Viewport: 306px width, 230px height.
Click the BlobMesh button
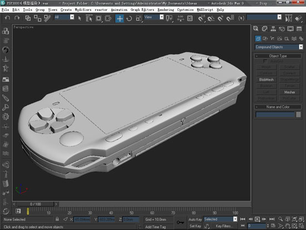point(266,80)
